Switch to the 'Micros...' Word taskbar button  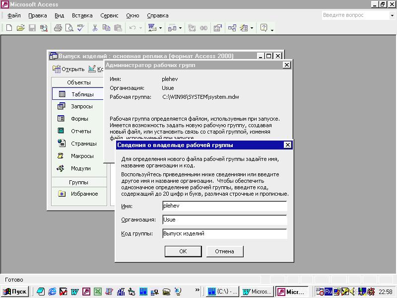[257, 292]
